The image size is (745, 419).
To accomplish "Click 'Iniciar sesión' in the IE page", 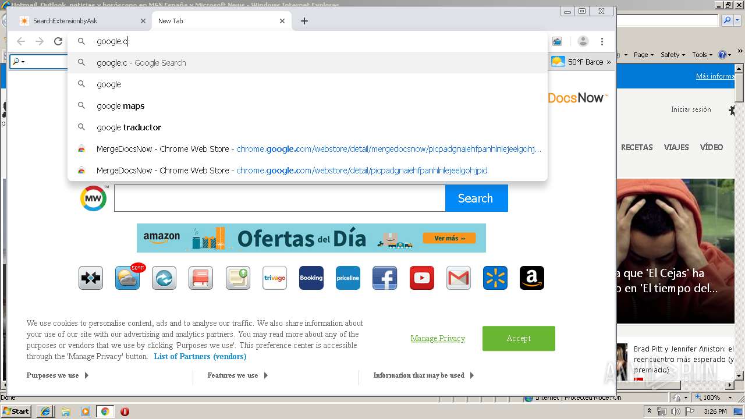I will tap(691, 109).
